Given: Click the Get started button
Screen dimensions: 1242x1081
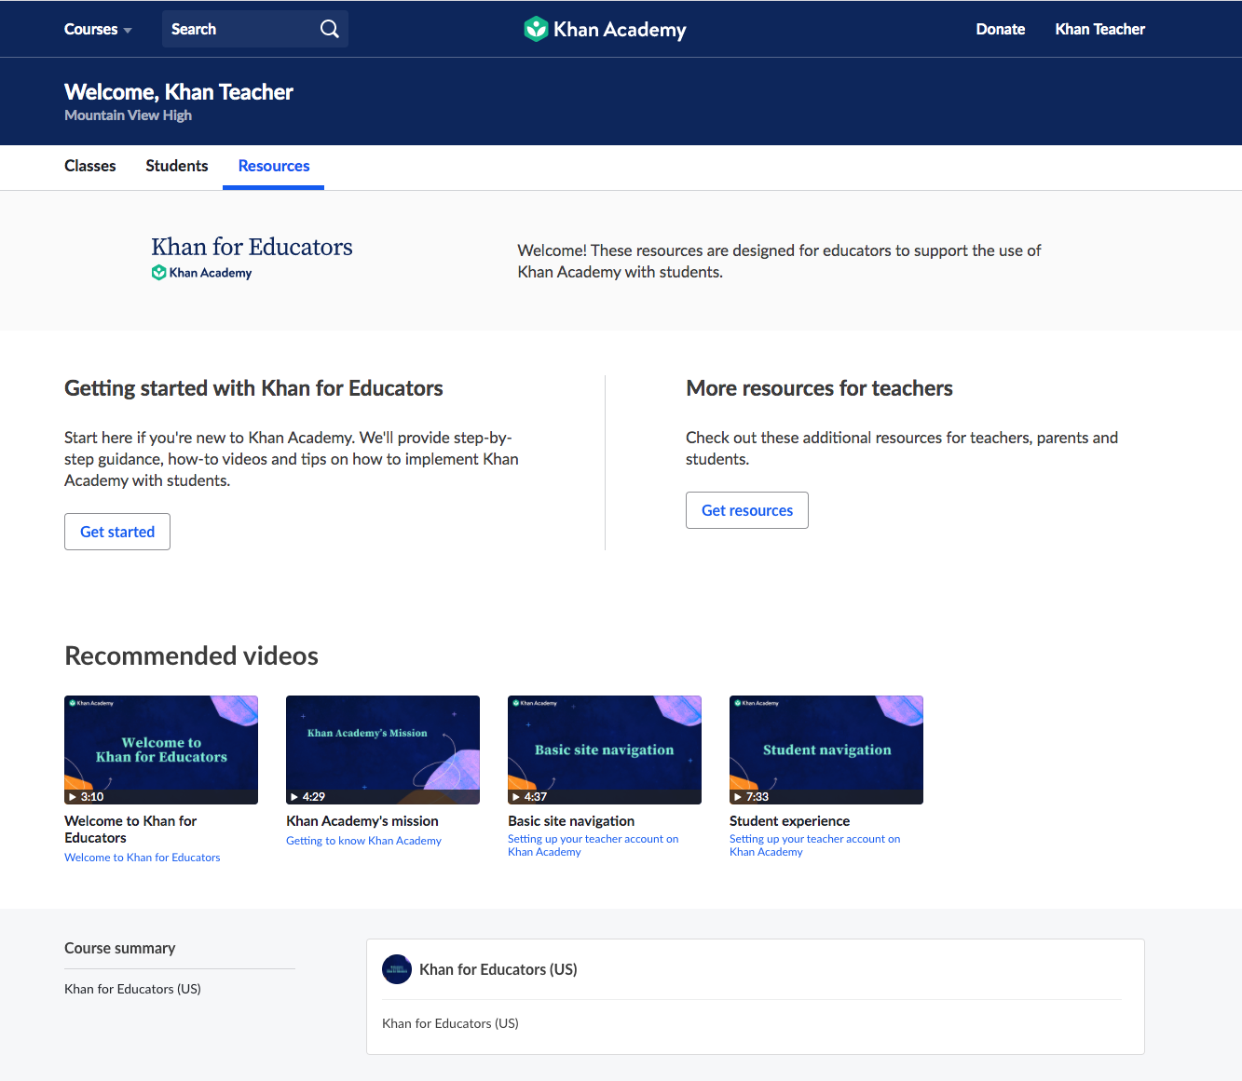Looking at the screenshot, I should tap(117, 532).
